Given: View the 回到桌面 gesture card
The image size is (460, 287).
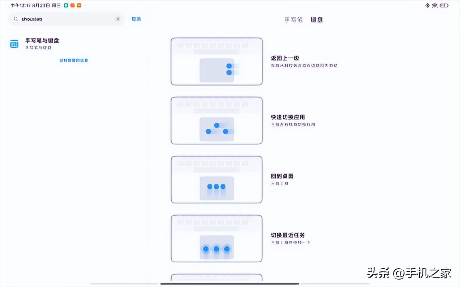Looking at the screenshot, I should 217,179.
